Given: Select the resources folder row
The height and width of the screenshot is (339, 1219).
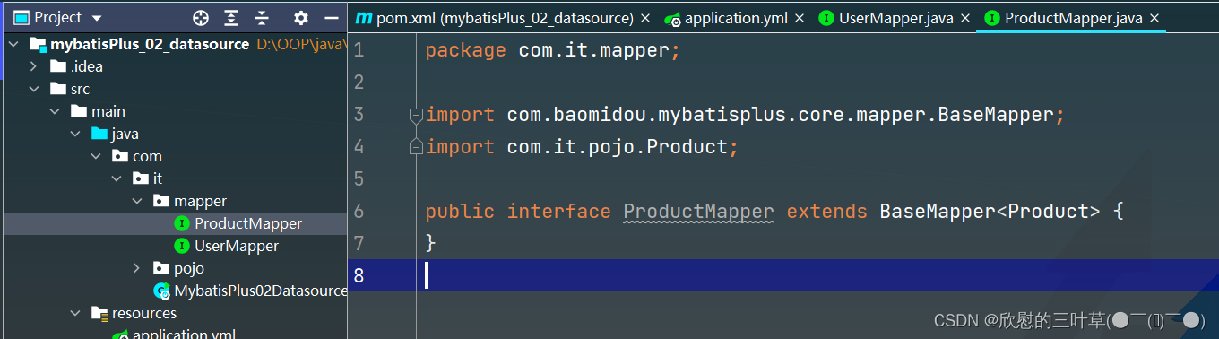Looking at the screenshot, I should (175, 313).
